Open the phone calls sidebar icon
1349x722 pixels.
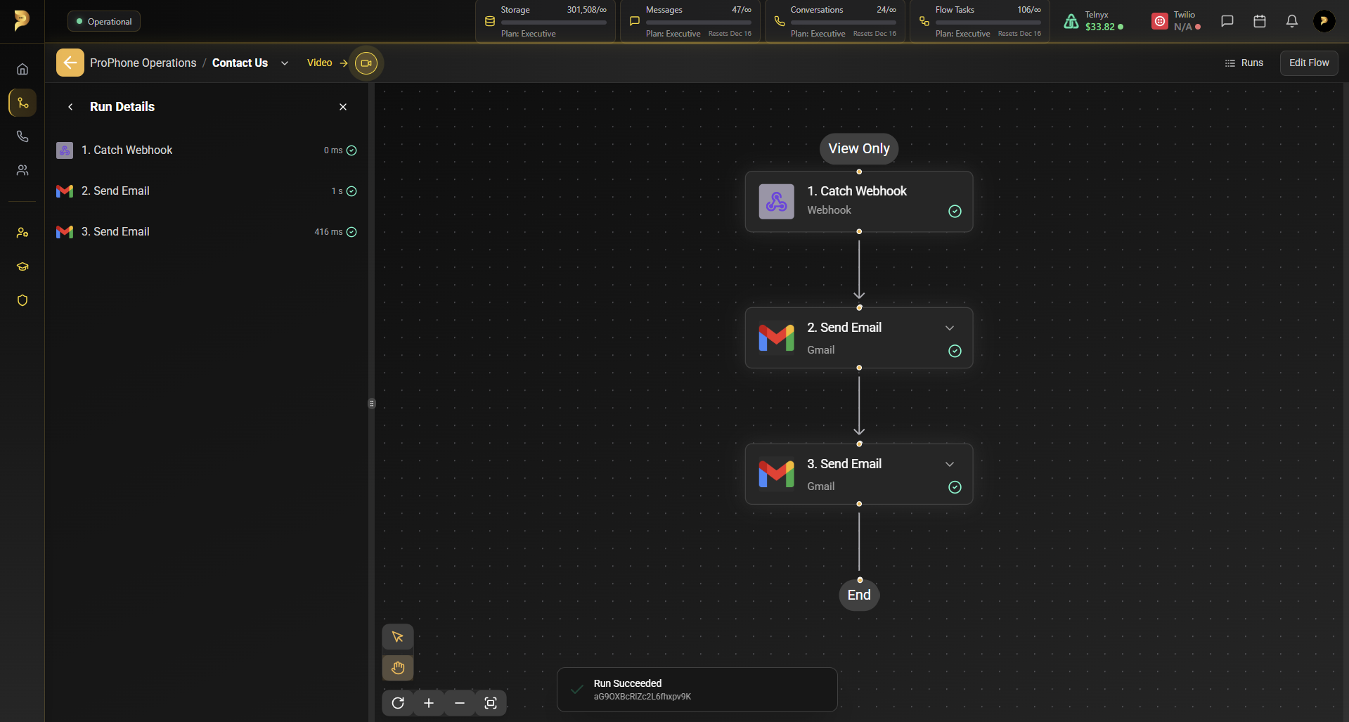[x=22, y=136]
